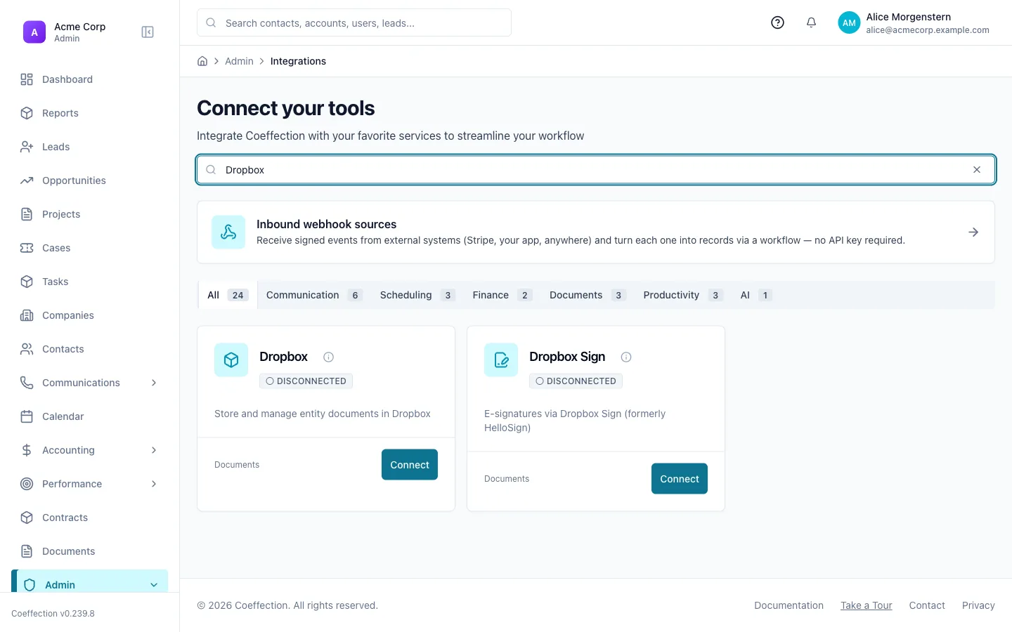Click the Acme Corp logo avatar
The height and width of the screenshot is (632, 1012).
(x=34, y=32)
